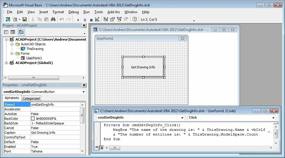Click the code window title bar icon
This screenshot has height=158, width=285.
(x=97, y=111)
